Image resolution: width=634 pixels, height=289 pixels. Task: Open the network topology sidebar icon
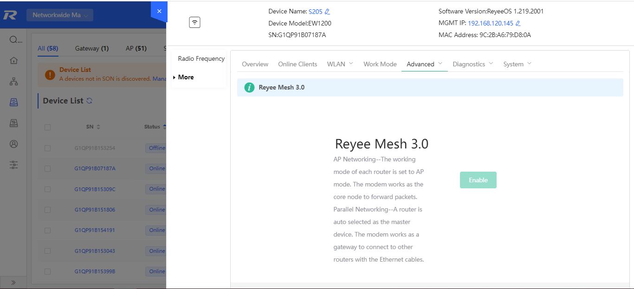pos(14,82)
